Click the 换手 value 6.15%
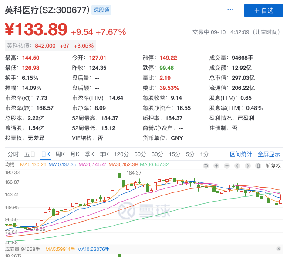Viewport: 290px width, 257px height. point(30,78)
